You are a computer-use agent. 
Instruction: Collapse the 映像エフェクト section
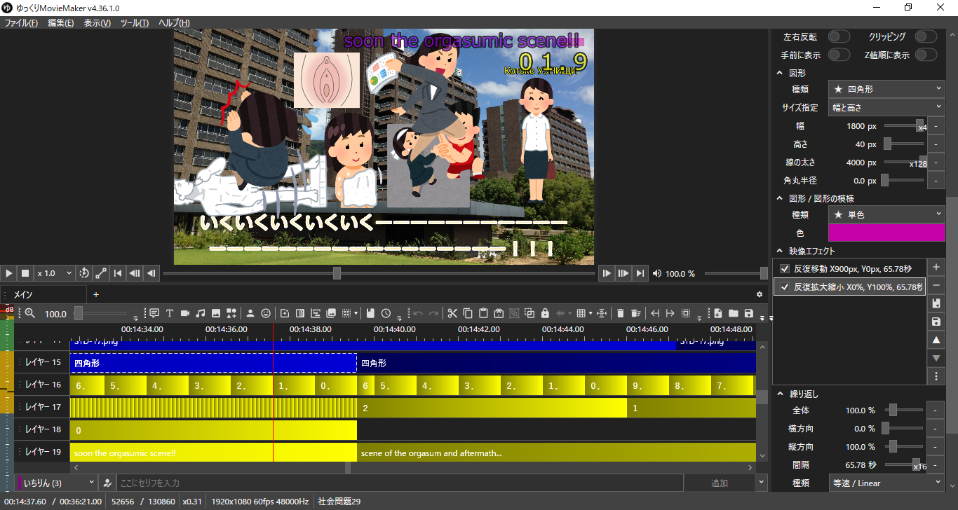click(x=779, y=251)
